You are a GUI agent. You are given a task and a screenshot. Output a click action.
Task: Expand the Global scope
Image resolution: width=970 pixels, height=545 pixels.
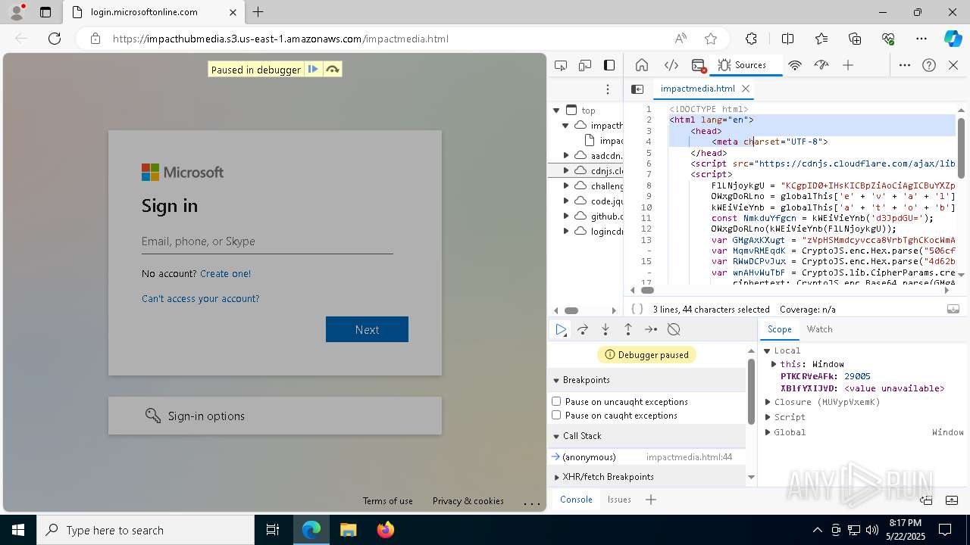click(x=768, y=432)
